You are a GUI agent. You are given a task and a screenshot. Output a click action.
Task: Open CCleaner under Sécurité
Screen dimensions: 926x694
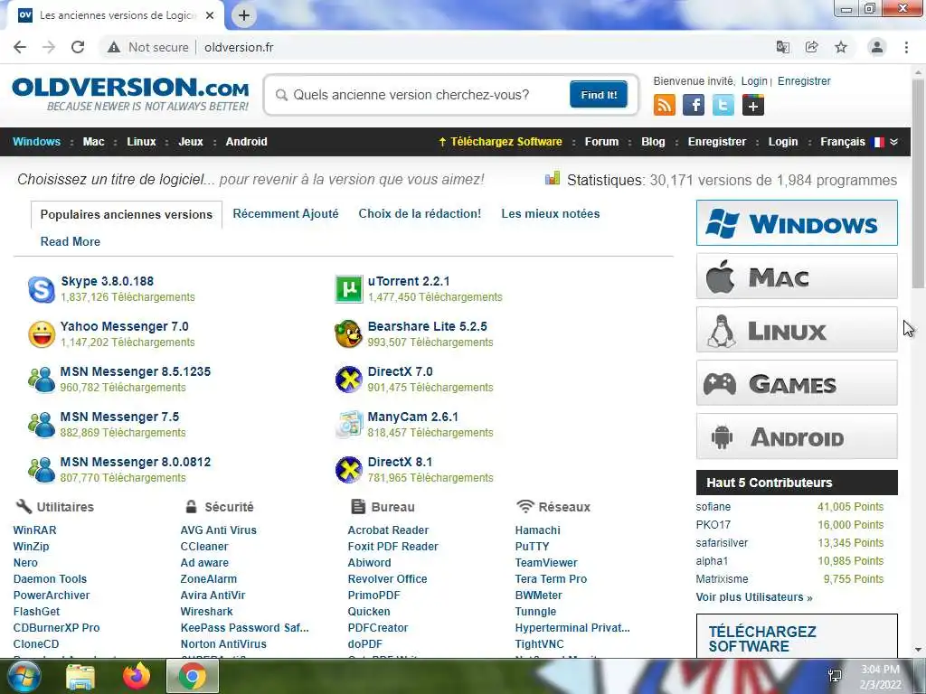[x=204, y=547]
